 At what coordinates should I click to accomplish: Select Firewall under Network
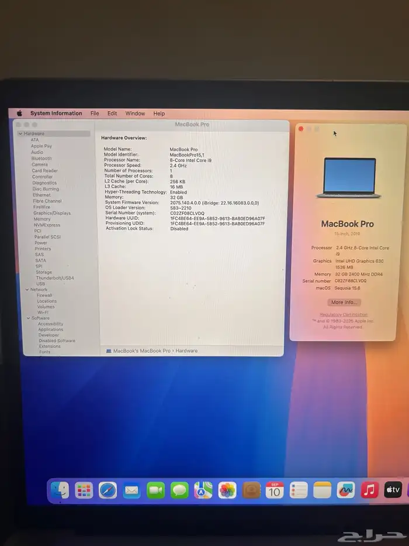coord(44,296)
